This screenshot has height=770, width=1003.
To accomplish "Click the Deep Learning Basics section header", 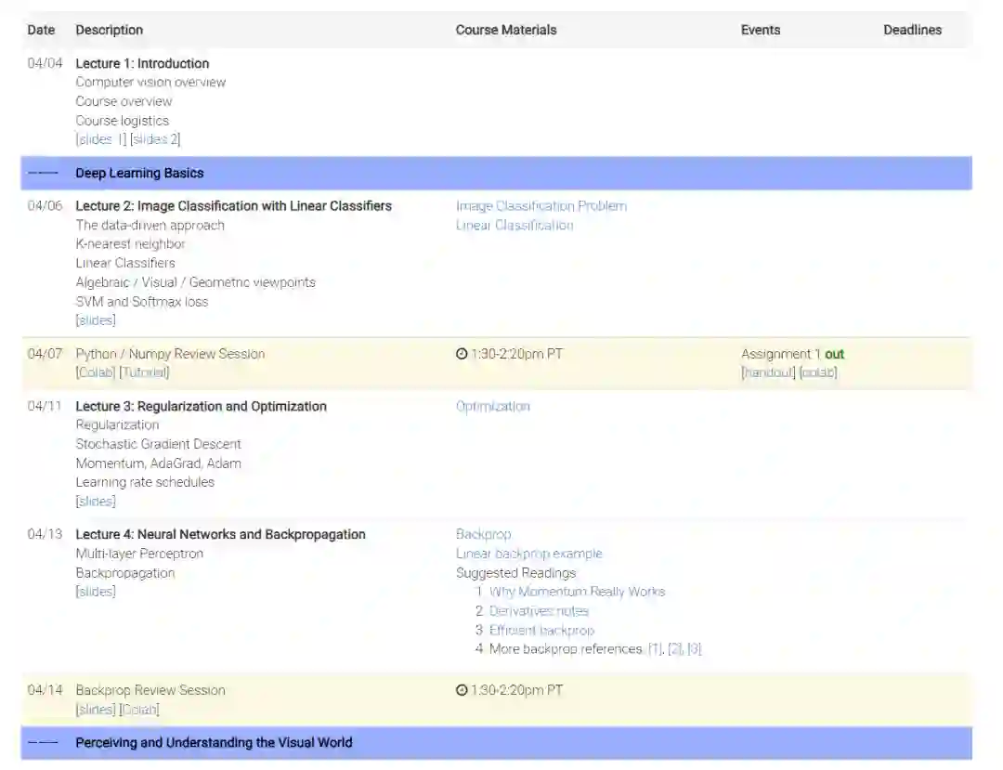I will click(x=139, y=174).
